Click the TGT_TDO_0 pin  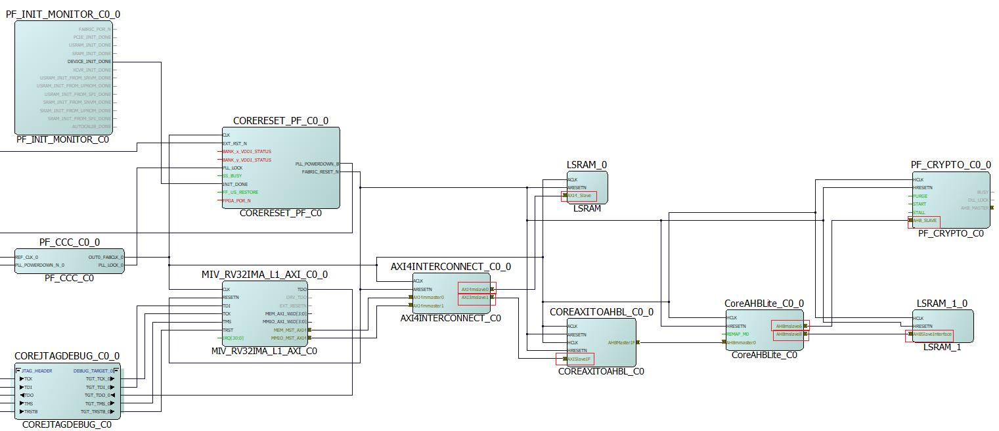[x=100, y=396]
